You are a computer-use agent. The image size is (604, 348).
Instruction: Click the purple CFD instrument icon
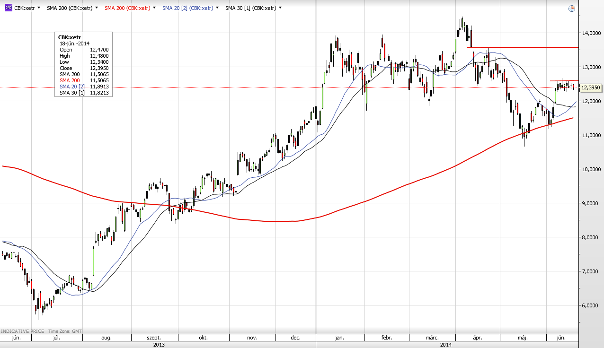(x=8, y=8)
